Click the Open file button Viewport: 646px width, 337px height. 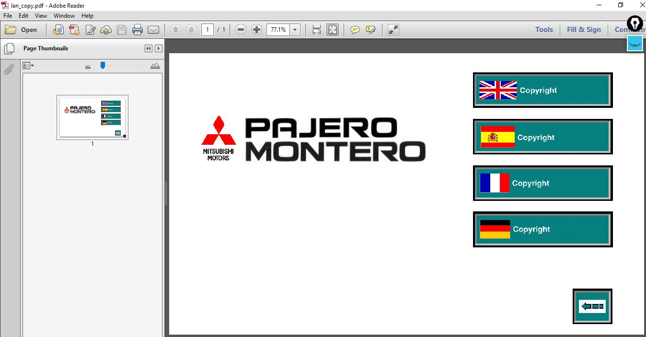pos(21,30)
